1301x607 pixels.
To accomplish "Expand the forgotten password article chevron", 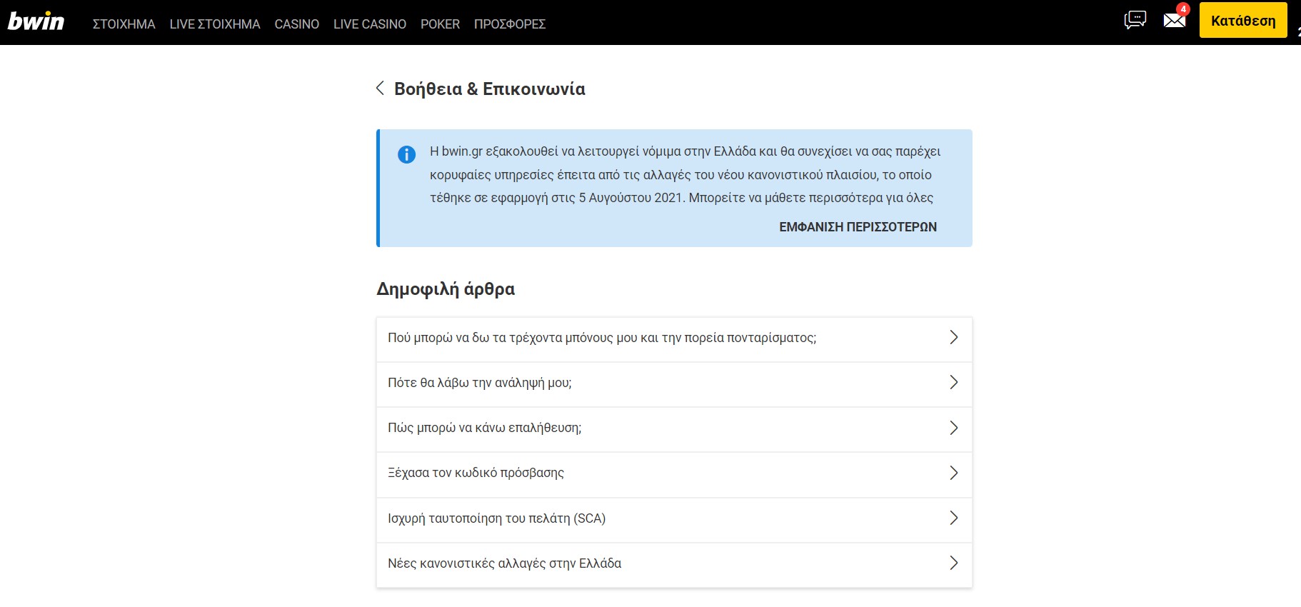I will pos(953,473).
